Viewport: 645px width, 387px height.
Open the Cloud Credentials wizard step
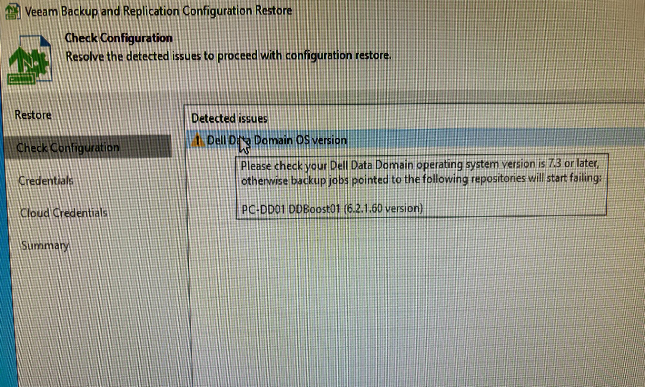64,213
